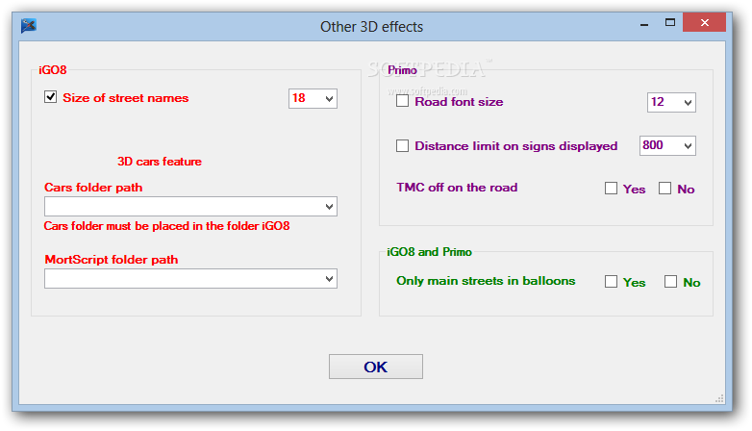Click the app icon in the title bar
The image size is (752, 431).
29,26
